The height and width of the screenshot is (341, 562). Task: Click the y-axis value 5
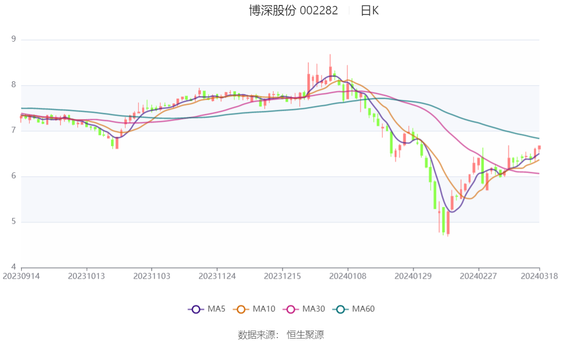[13, 222]
